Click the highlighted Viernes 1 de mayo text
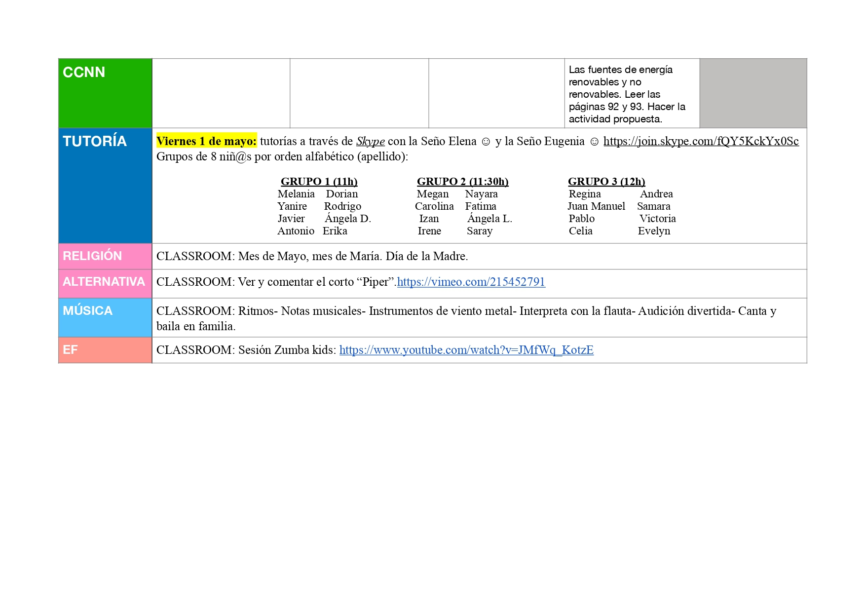The image size is (866, 612). 206,142
